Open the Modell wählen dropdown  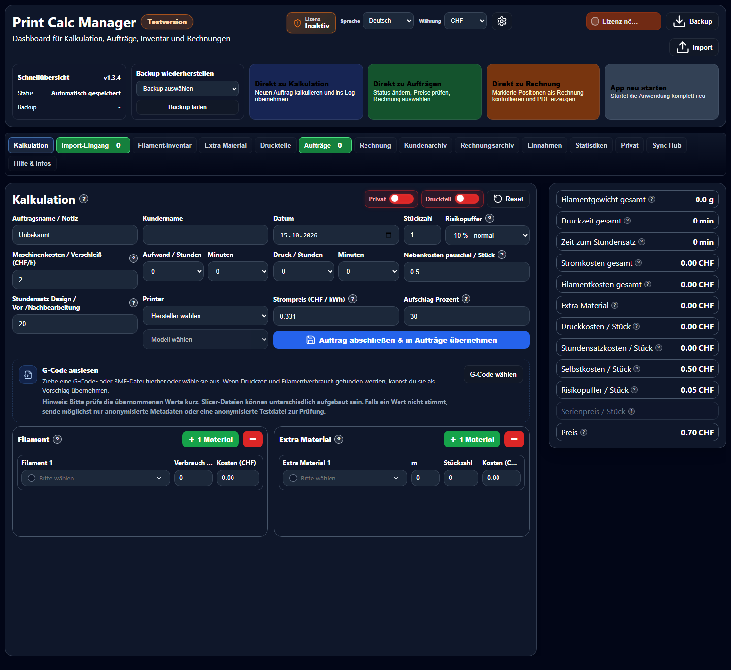205,339
